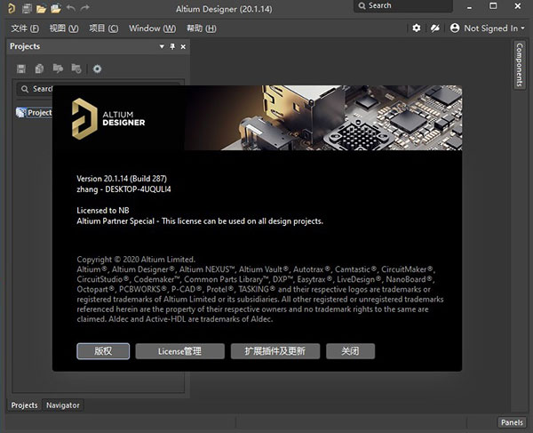
Task: Open Projects panel dropdown arrow
Action: pos(162,46)
